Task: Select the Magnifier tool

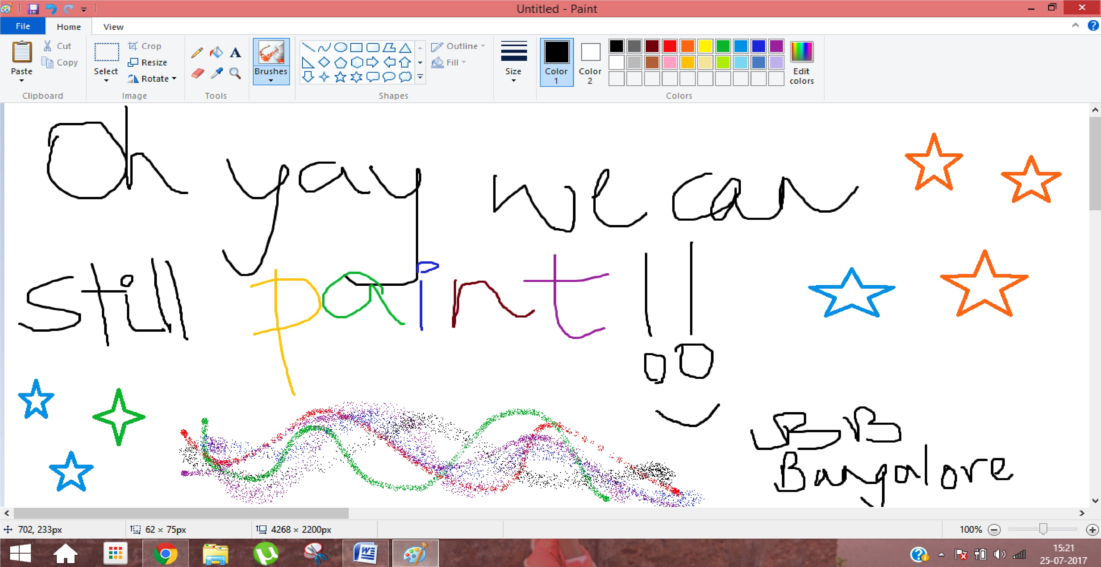Action: tap(235, 73)
